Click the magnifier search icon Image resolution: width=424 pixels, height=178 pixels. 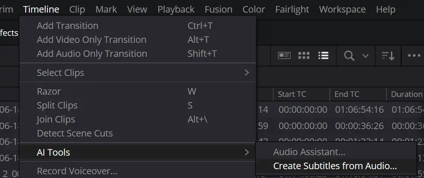click(349, 56)
